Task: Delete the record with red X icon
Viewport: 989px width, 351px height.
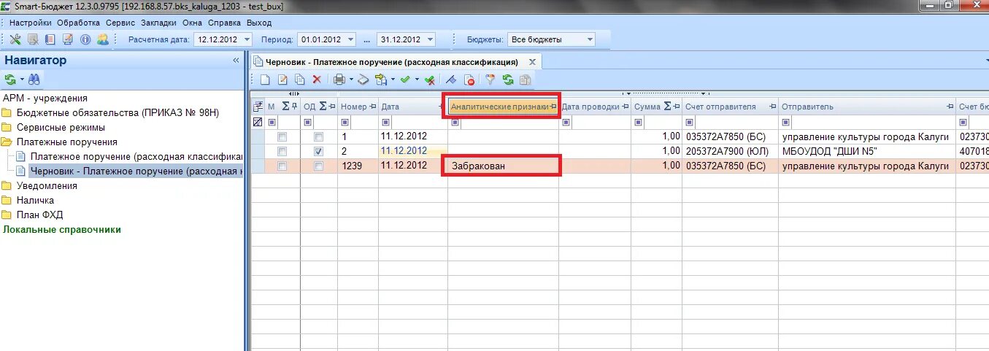Action: point(317,80)
